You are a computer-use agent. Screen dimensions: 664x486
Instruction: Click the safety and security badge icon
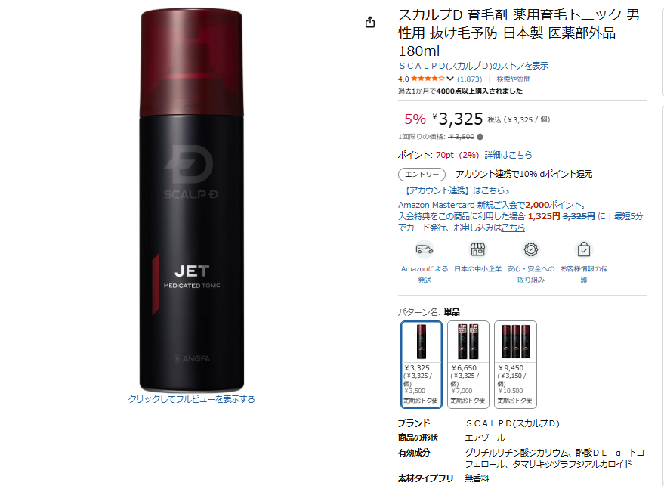pyautogui.click(x=530, y=249)
